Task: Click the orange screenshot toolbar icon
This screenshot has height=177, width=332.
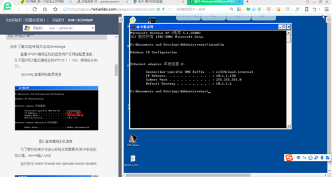Action: tap(278, 9)
